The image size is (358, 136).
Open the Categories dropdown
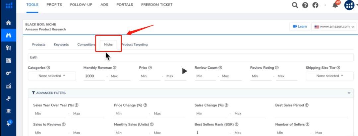point(52,76)
